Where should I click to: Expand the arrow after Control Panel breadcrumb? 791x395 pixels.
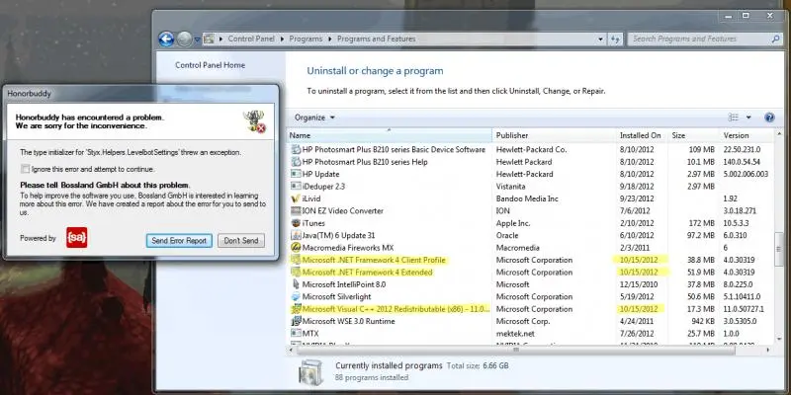(x=283, y=39)
